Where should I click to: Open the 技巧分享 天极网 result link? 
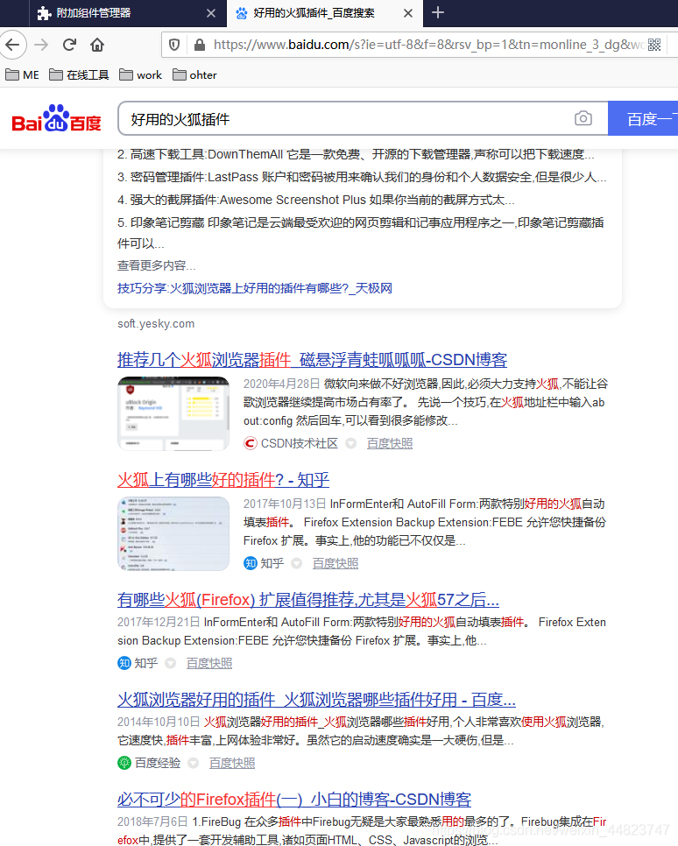(255, 288)
